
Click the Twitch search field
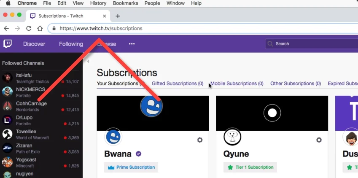[312, 43]
